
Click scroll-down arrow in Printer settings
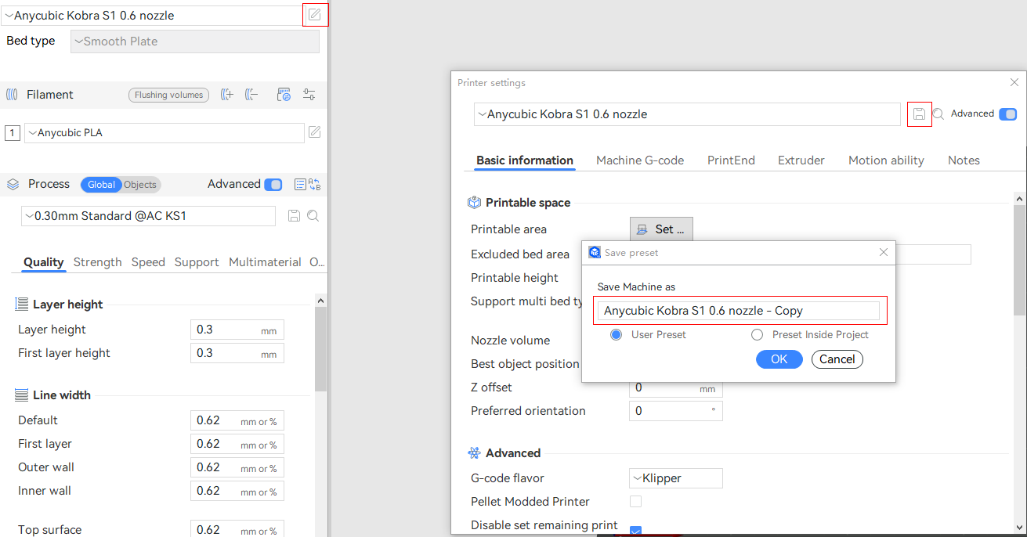pos(1021,528)
